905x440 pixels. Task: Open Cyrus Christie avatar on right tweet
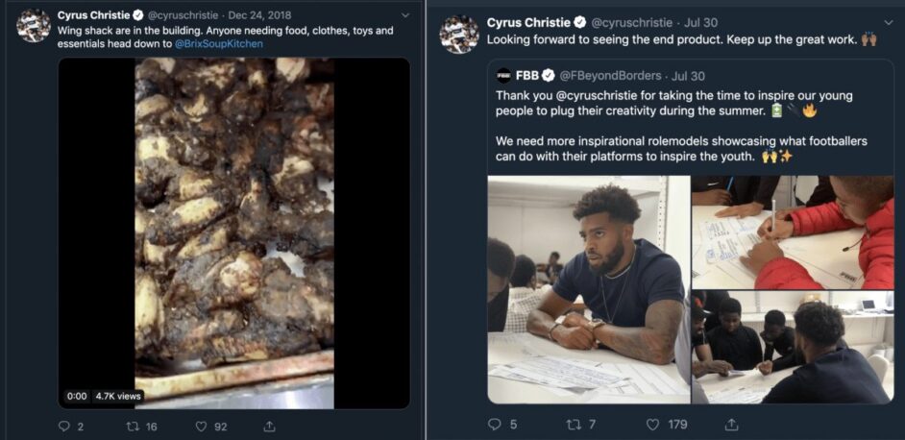[459, 35]
